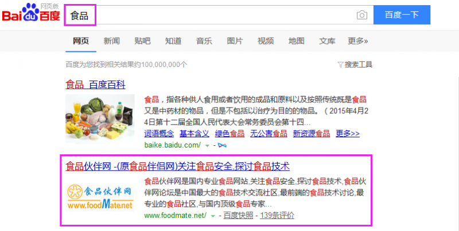The height and width of the screenshot is (231, 459).
Task: Open the 139条评价 reviews link
Action: click(278, 216)
